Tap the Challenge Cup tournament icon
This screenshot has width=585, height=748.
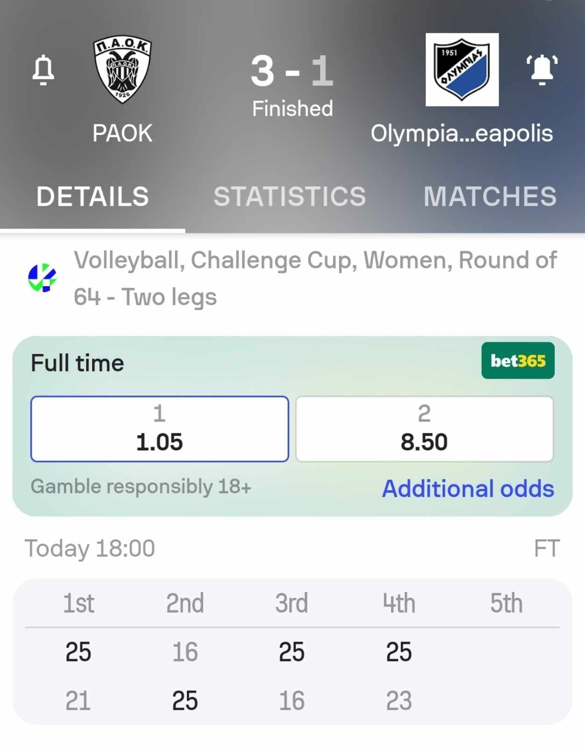(43, 278)
